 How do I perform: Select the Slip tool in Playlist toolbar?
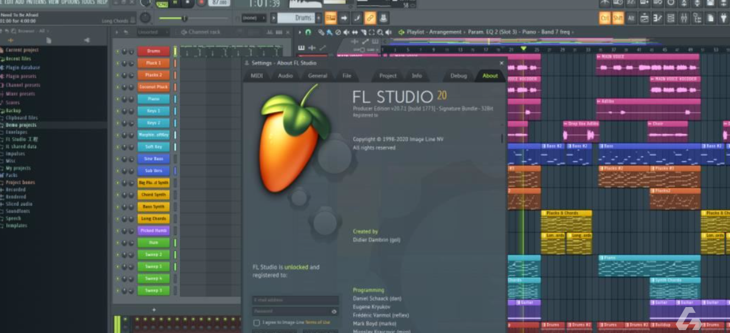click(x=355, y=32)
